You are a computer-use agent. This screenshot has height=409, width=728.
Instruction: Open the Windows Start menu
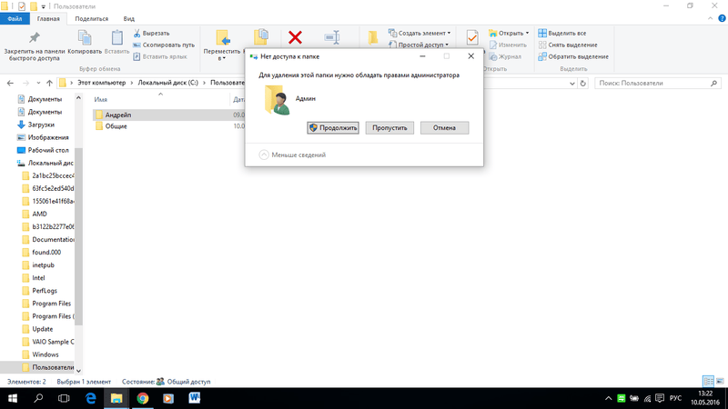[13, 398]
